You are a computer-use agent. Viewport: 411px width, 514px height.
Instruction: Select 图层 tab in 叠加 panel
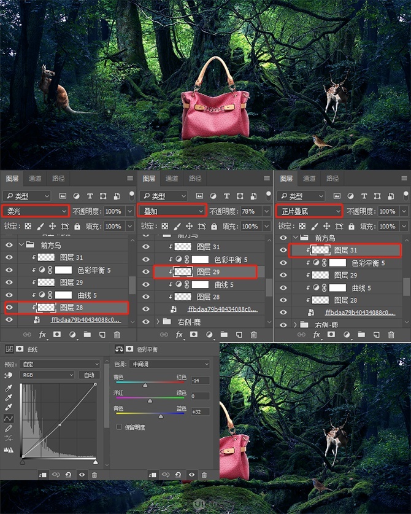149,178
